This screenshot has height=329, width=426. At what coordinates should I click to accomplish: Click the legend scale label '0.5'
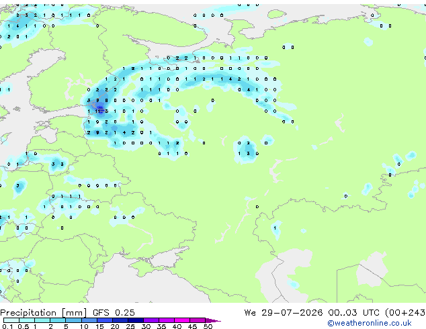pyautogui.click(x=23, y=326)
